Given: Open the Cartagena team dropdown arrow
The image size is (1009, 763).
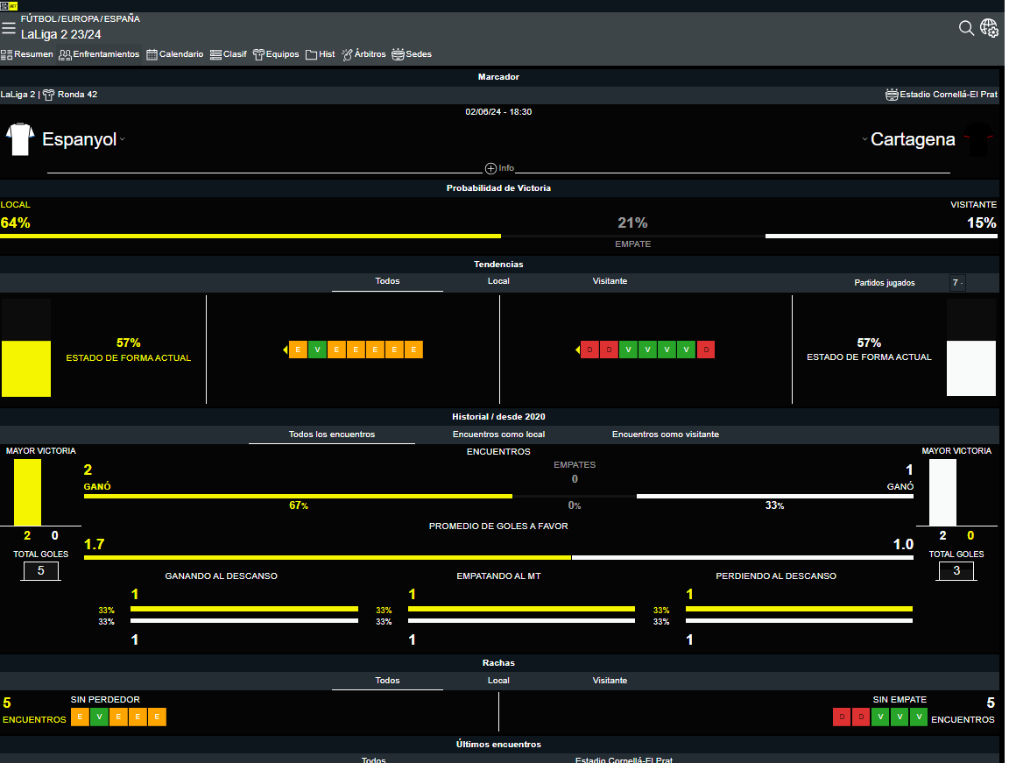Looking at the screenshot, I should pos(864,140).
